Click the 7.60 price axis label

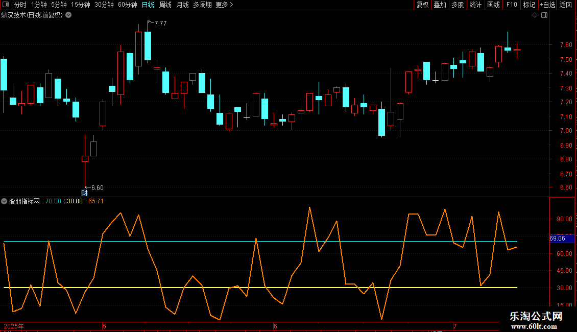pyautogui.click(x=566, y=45)
